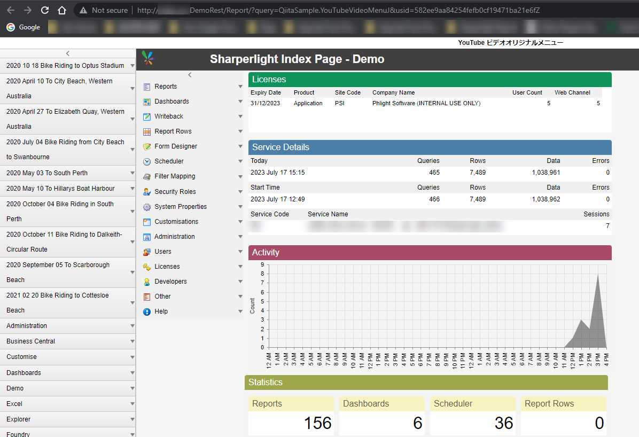Click the Developers person icon

tap(147, 282)
